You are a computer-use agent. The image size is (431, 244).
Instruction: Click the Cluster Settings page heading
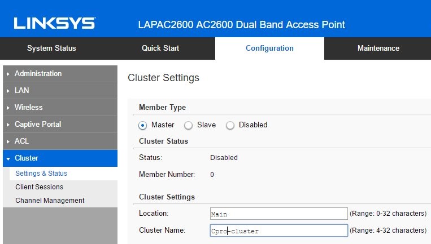coord(164,78)
